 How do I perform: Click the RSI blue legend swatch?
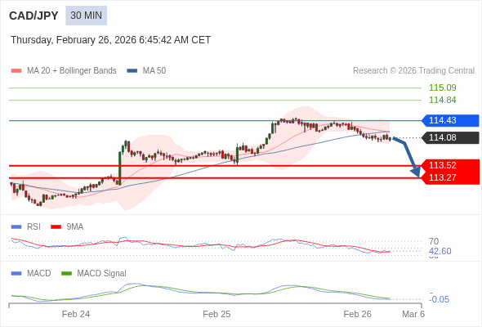click(x=16, y=227)
